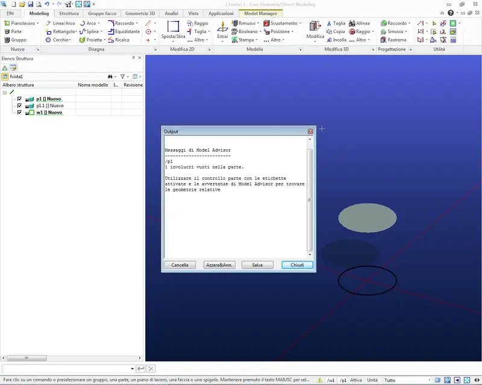This screenshot has width=482, height=385.
Task: Click the Open folder icon
Action: [x=22, y=4]
